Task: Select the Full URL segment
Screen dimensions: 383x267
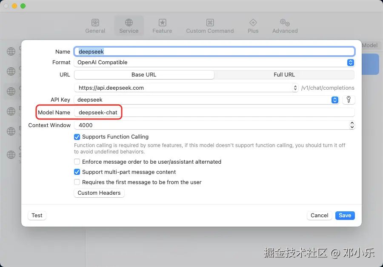Action: point(284,75)
